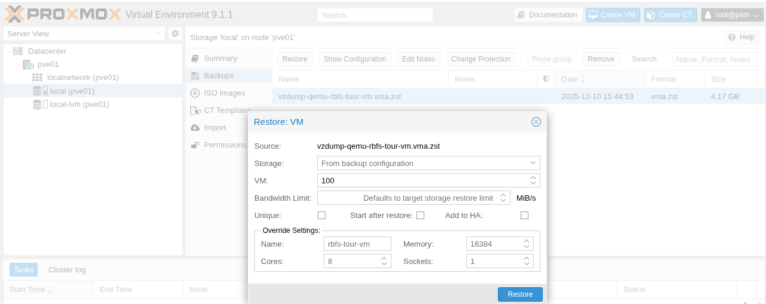Viewport: 766px width, 304px height.
Task: Open the CT Templates section
Action: click(229, 110)
